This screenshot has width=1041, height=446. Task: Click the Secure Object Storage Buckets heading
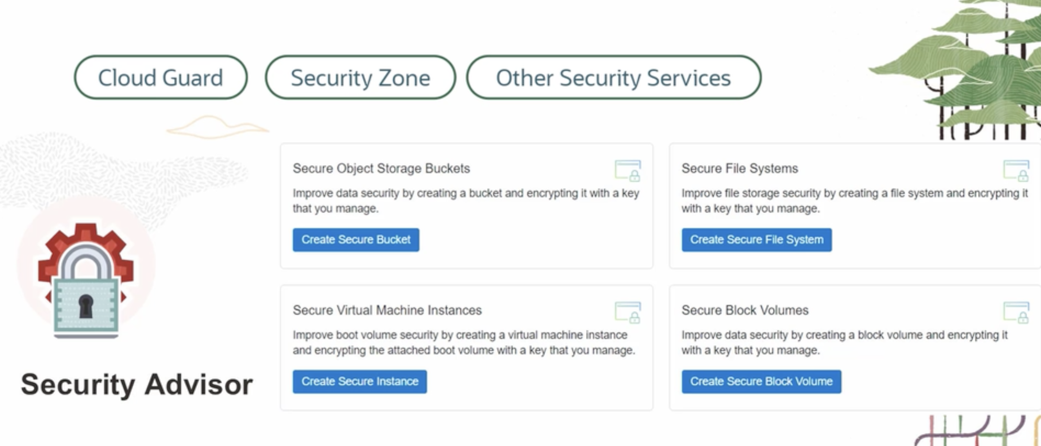[381, 169]
